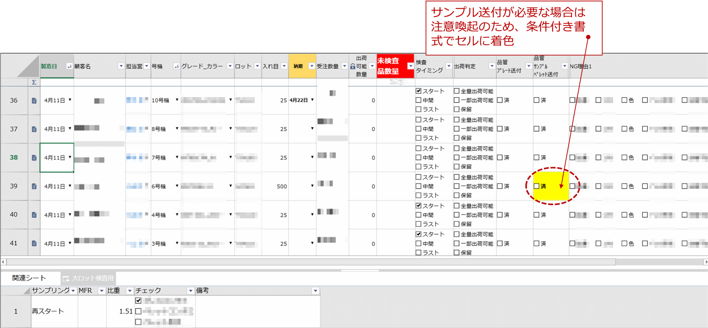The height and width of the screenshot is (328, 708).
Task: Open record detail icon for row 36
Action: 34,100
